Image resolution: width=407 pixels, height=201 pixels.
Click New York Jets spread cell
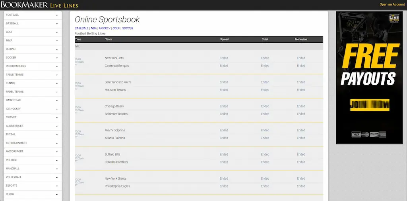[224, 58]
